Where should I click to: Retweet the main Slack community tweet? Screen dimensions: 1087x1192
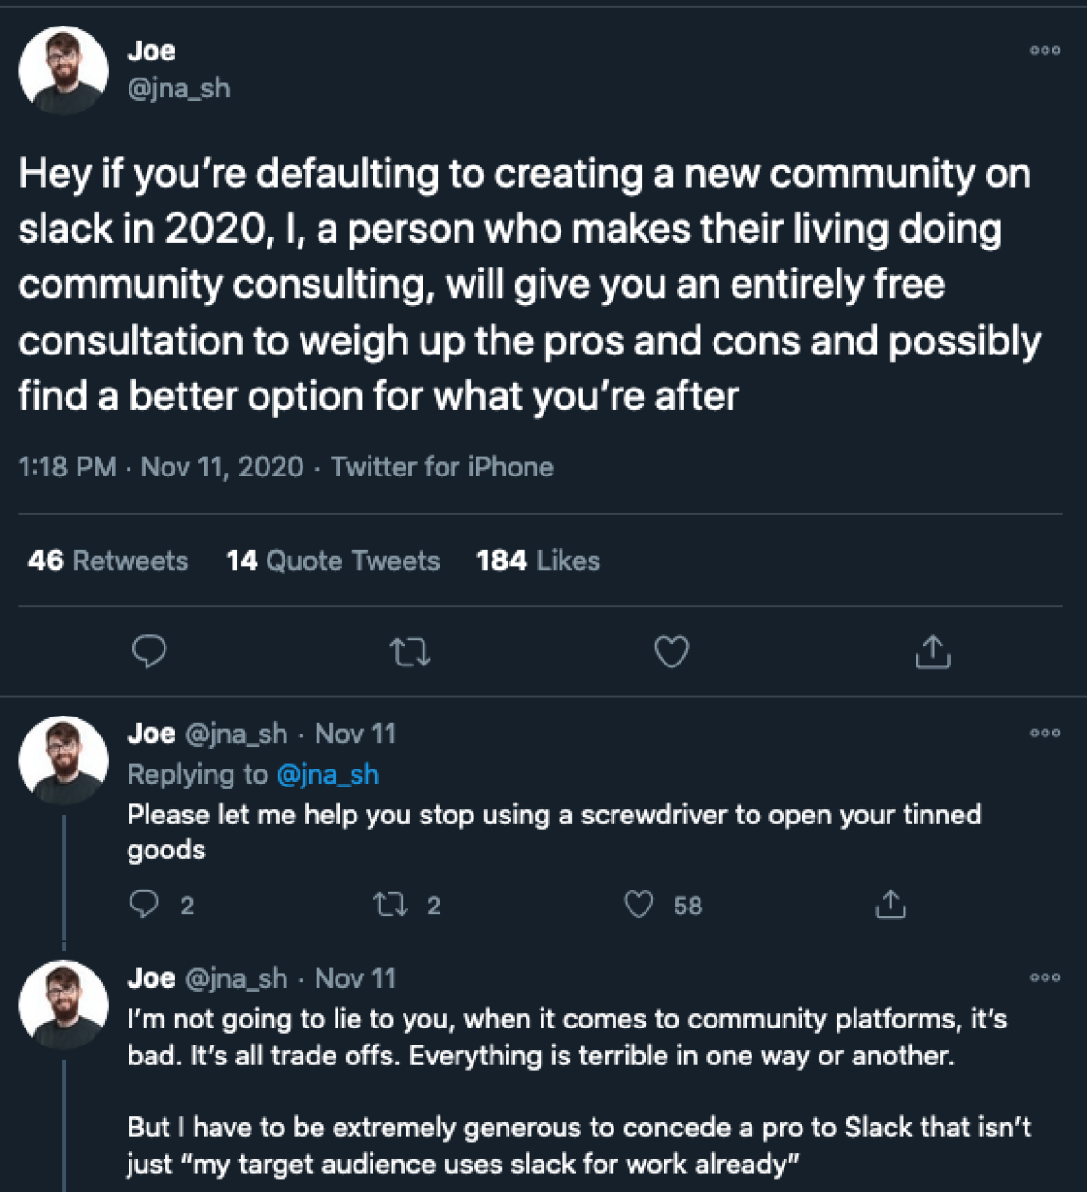(410, 652)
